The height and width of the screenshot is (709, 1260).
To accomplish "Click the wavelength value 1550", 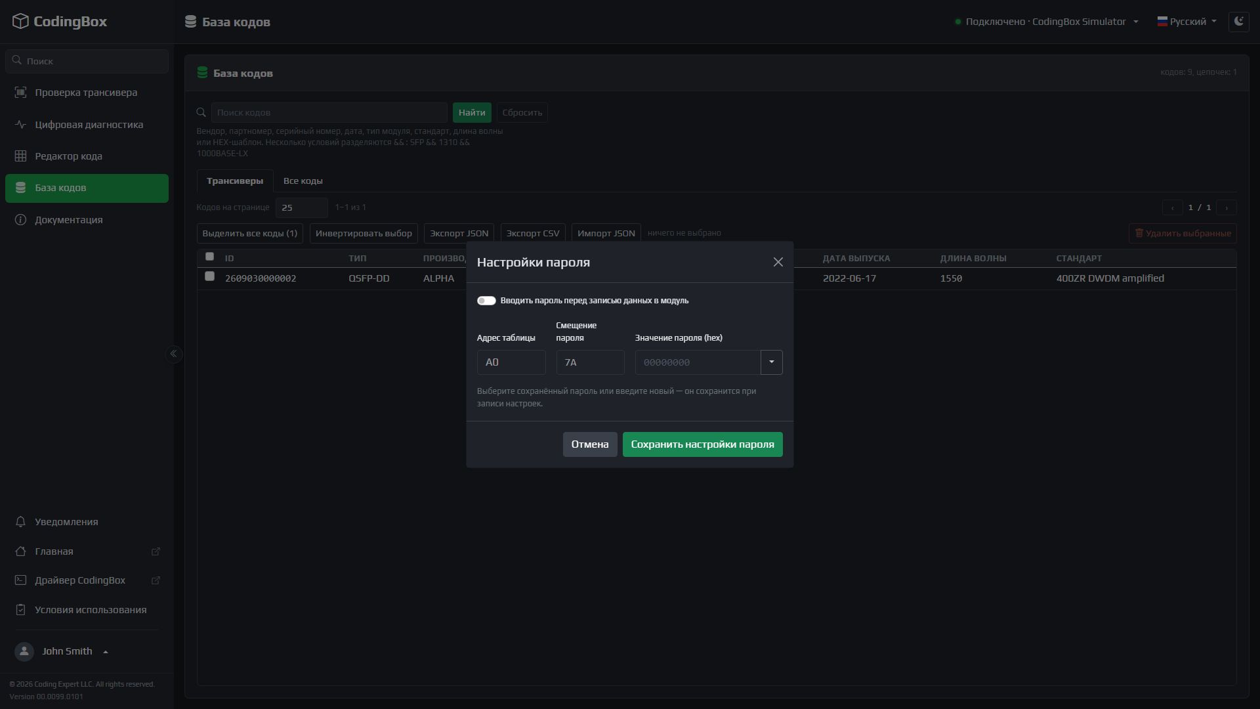I will [951, 278].
